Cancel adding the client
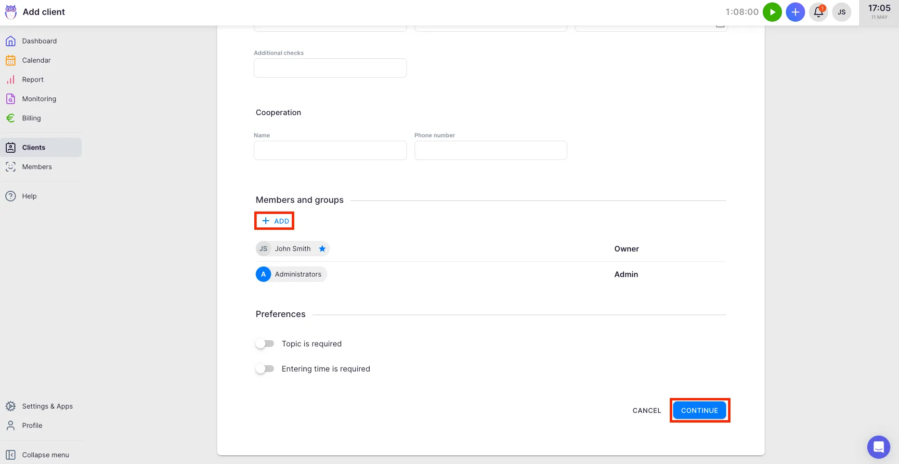Screen dimensions: 899x464 click(647, 411)
